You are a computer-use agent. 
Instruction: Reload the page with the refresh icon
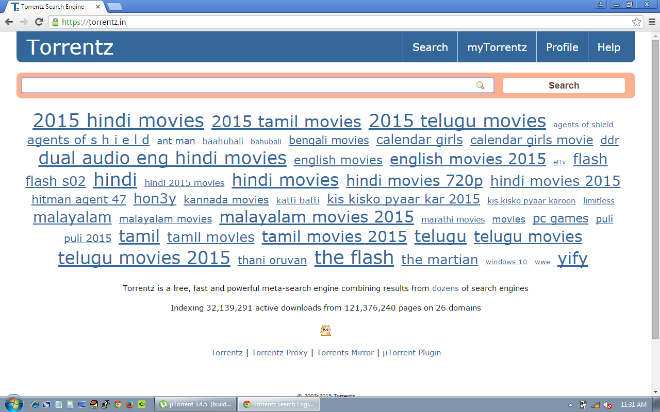[x=39, y=22]
